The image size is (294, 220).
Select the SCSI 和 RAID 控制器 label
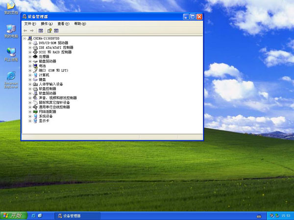55,52
